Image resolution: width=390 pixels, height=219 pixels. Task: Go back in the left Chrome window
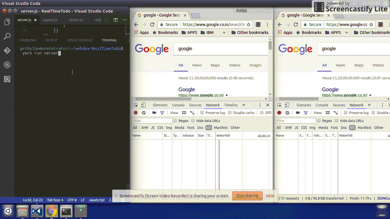(136, 25)
